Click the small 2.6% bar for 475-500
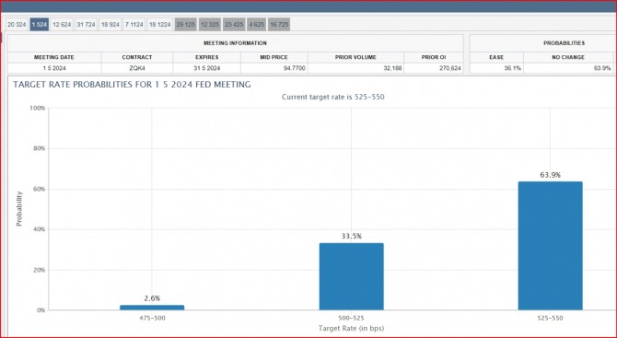617x338 pixels. (152, 308)
